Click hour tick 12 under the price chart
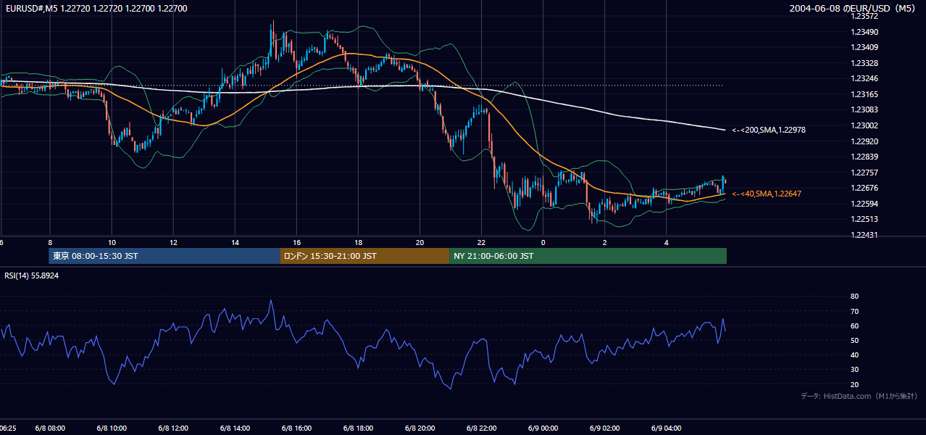The image size is (926, 435). tap(174, 242)
